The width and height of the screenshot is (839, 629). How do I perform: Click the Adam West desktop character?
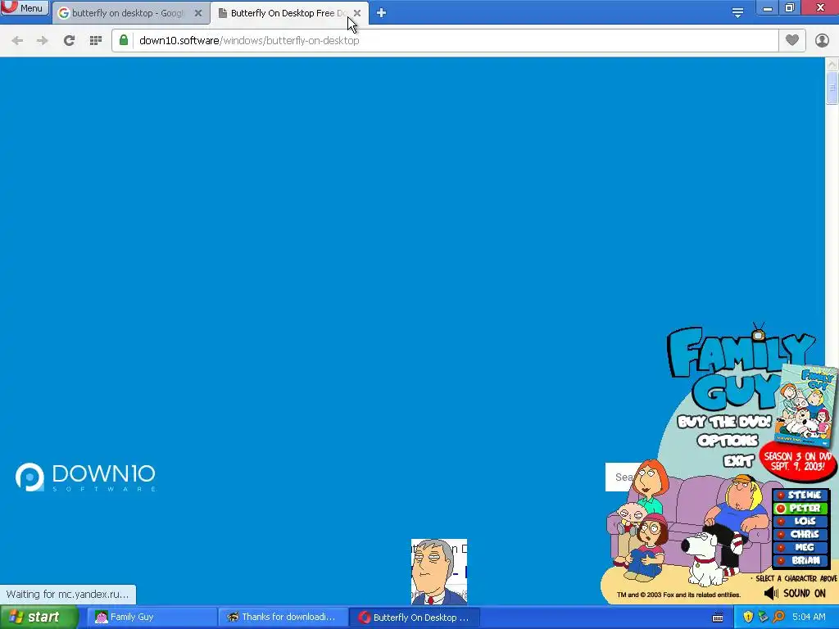439,572
